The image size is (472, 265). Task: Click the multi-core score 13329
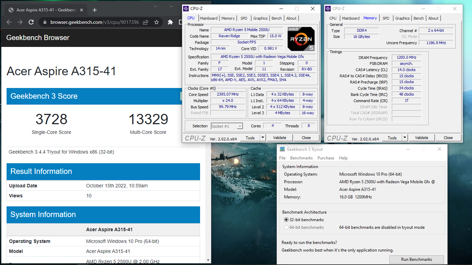pos(148,119)
